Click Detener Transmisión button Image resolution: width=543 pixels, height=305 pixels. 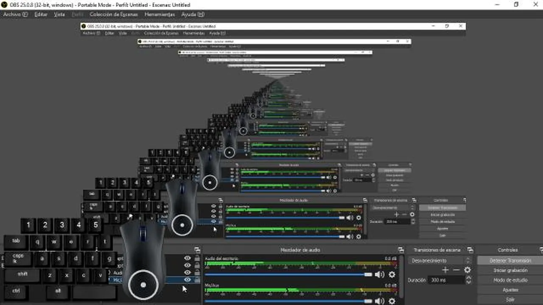pyautogui.click(x=510, y=261)
